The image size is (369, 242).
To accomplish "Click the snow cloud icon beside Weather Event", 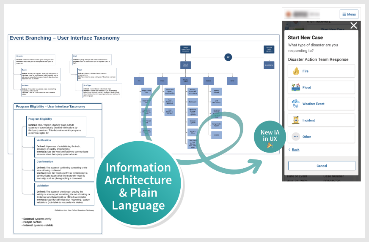I will (x=296, y=104).
